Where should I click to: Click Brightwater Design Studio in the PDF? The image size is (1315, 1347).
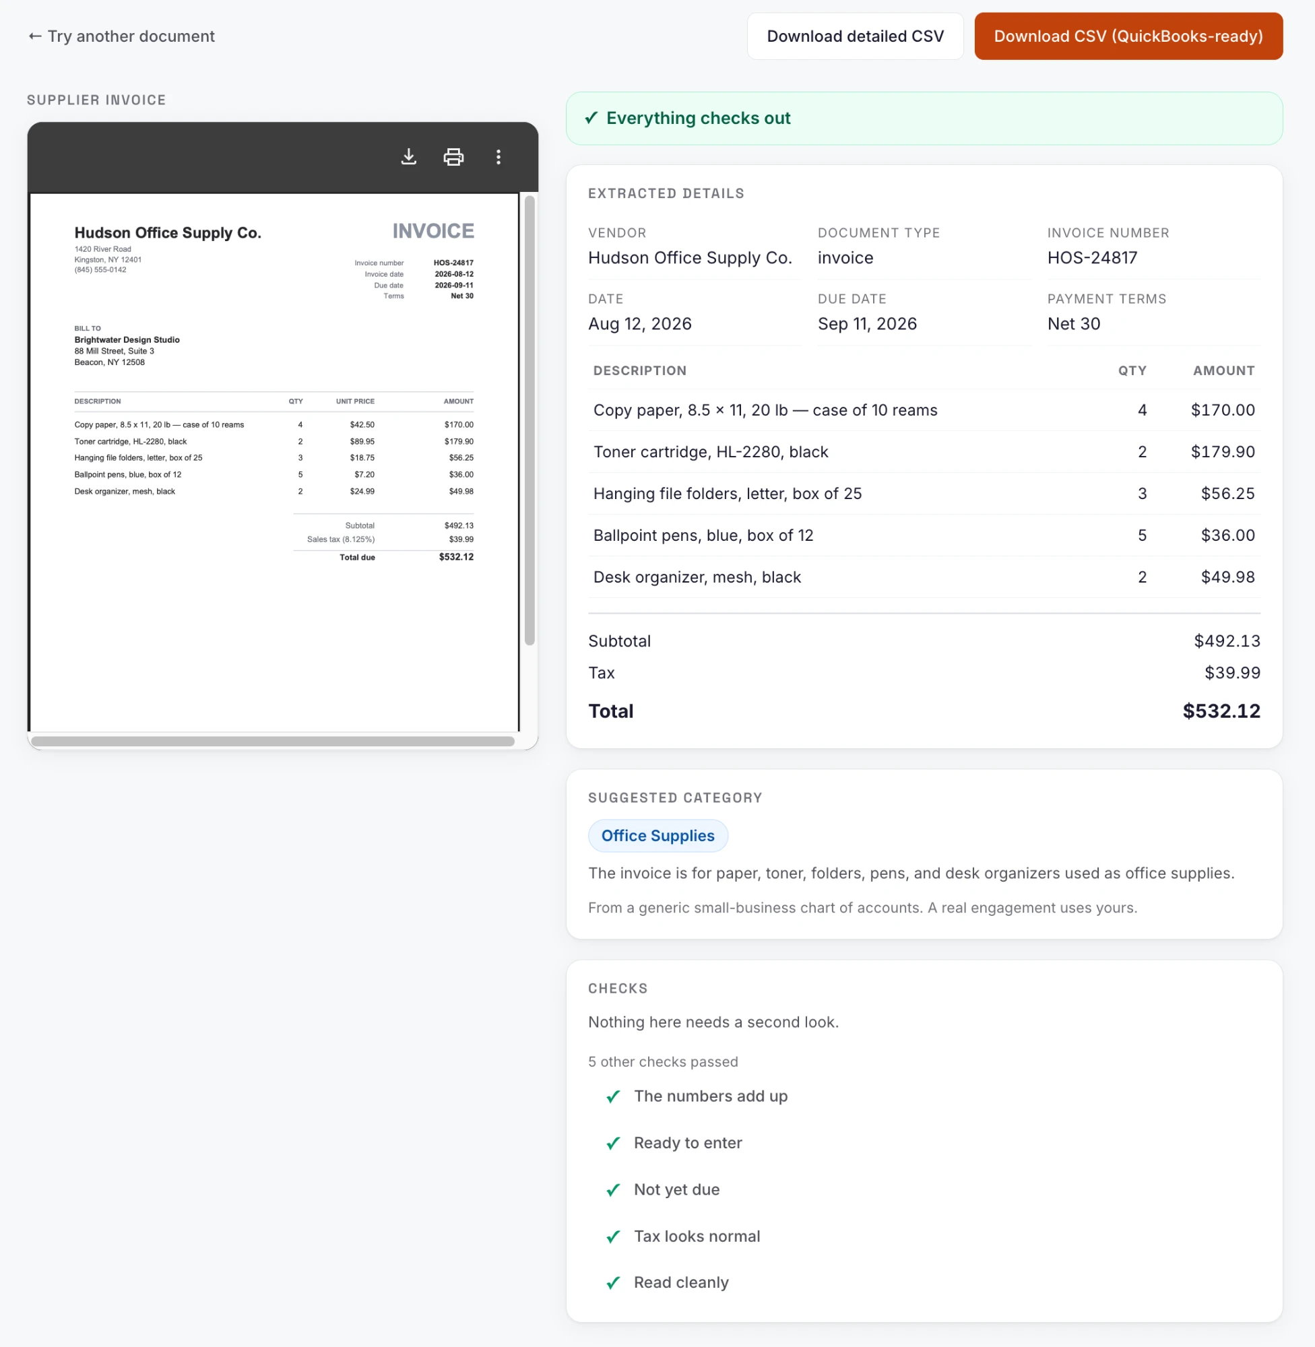pyautogui.click(x=127, y=339)
